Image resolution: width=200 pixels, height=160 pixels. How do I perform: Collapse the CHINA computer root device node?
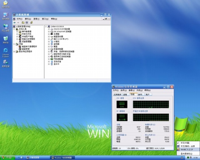click(46, 27)
